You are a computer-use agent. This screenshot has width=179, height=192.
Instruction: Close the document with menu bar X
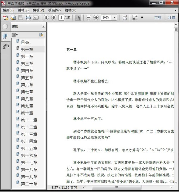pos(176,10)
